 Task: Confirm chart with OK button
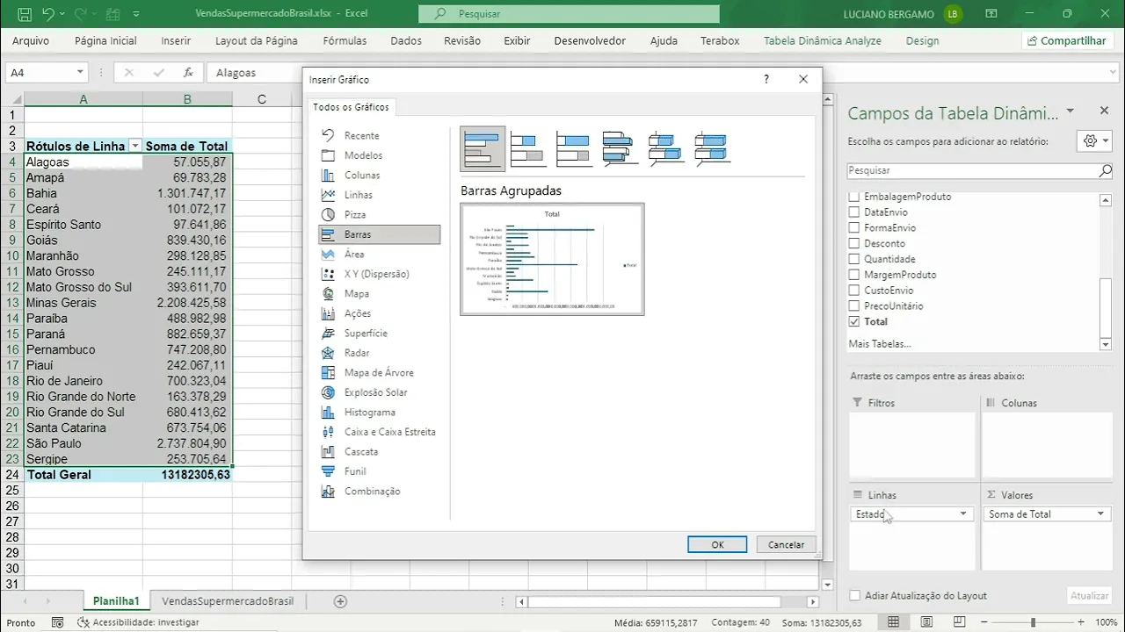[717, 544]
